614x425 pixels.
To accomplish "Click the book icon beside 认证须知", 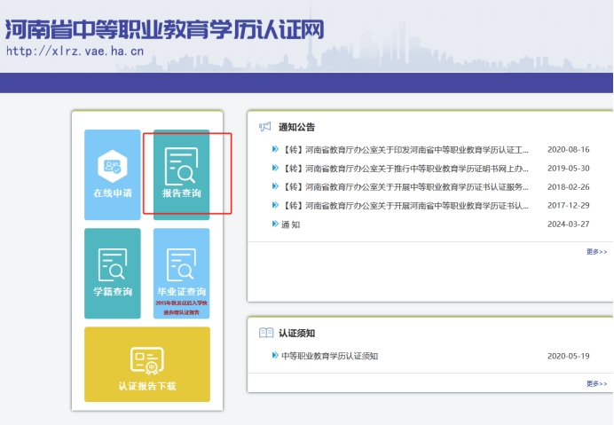I will (x=265, y=333).
